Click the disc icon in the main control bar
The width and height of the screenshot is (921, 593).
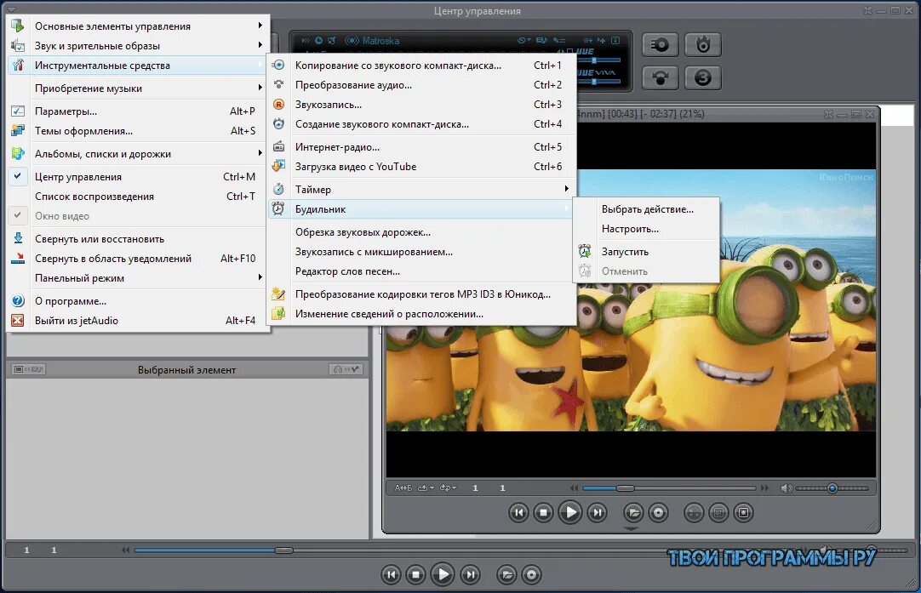(531, 575)
